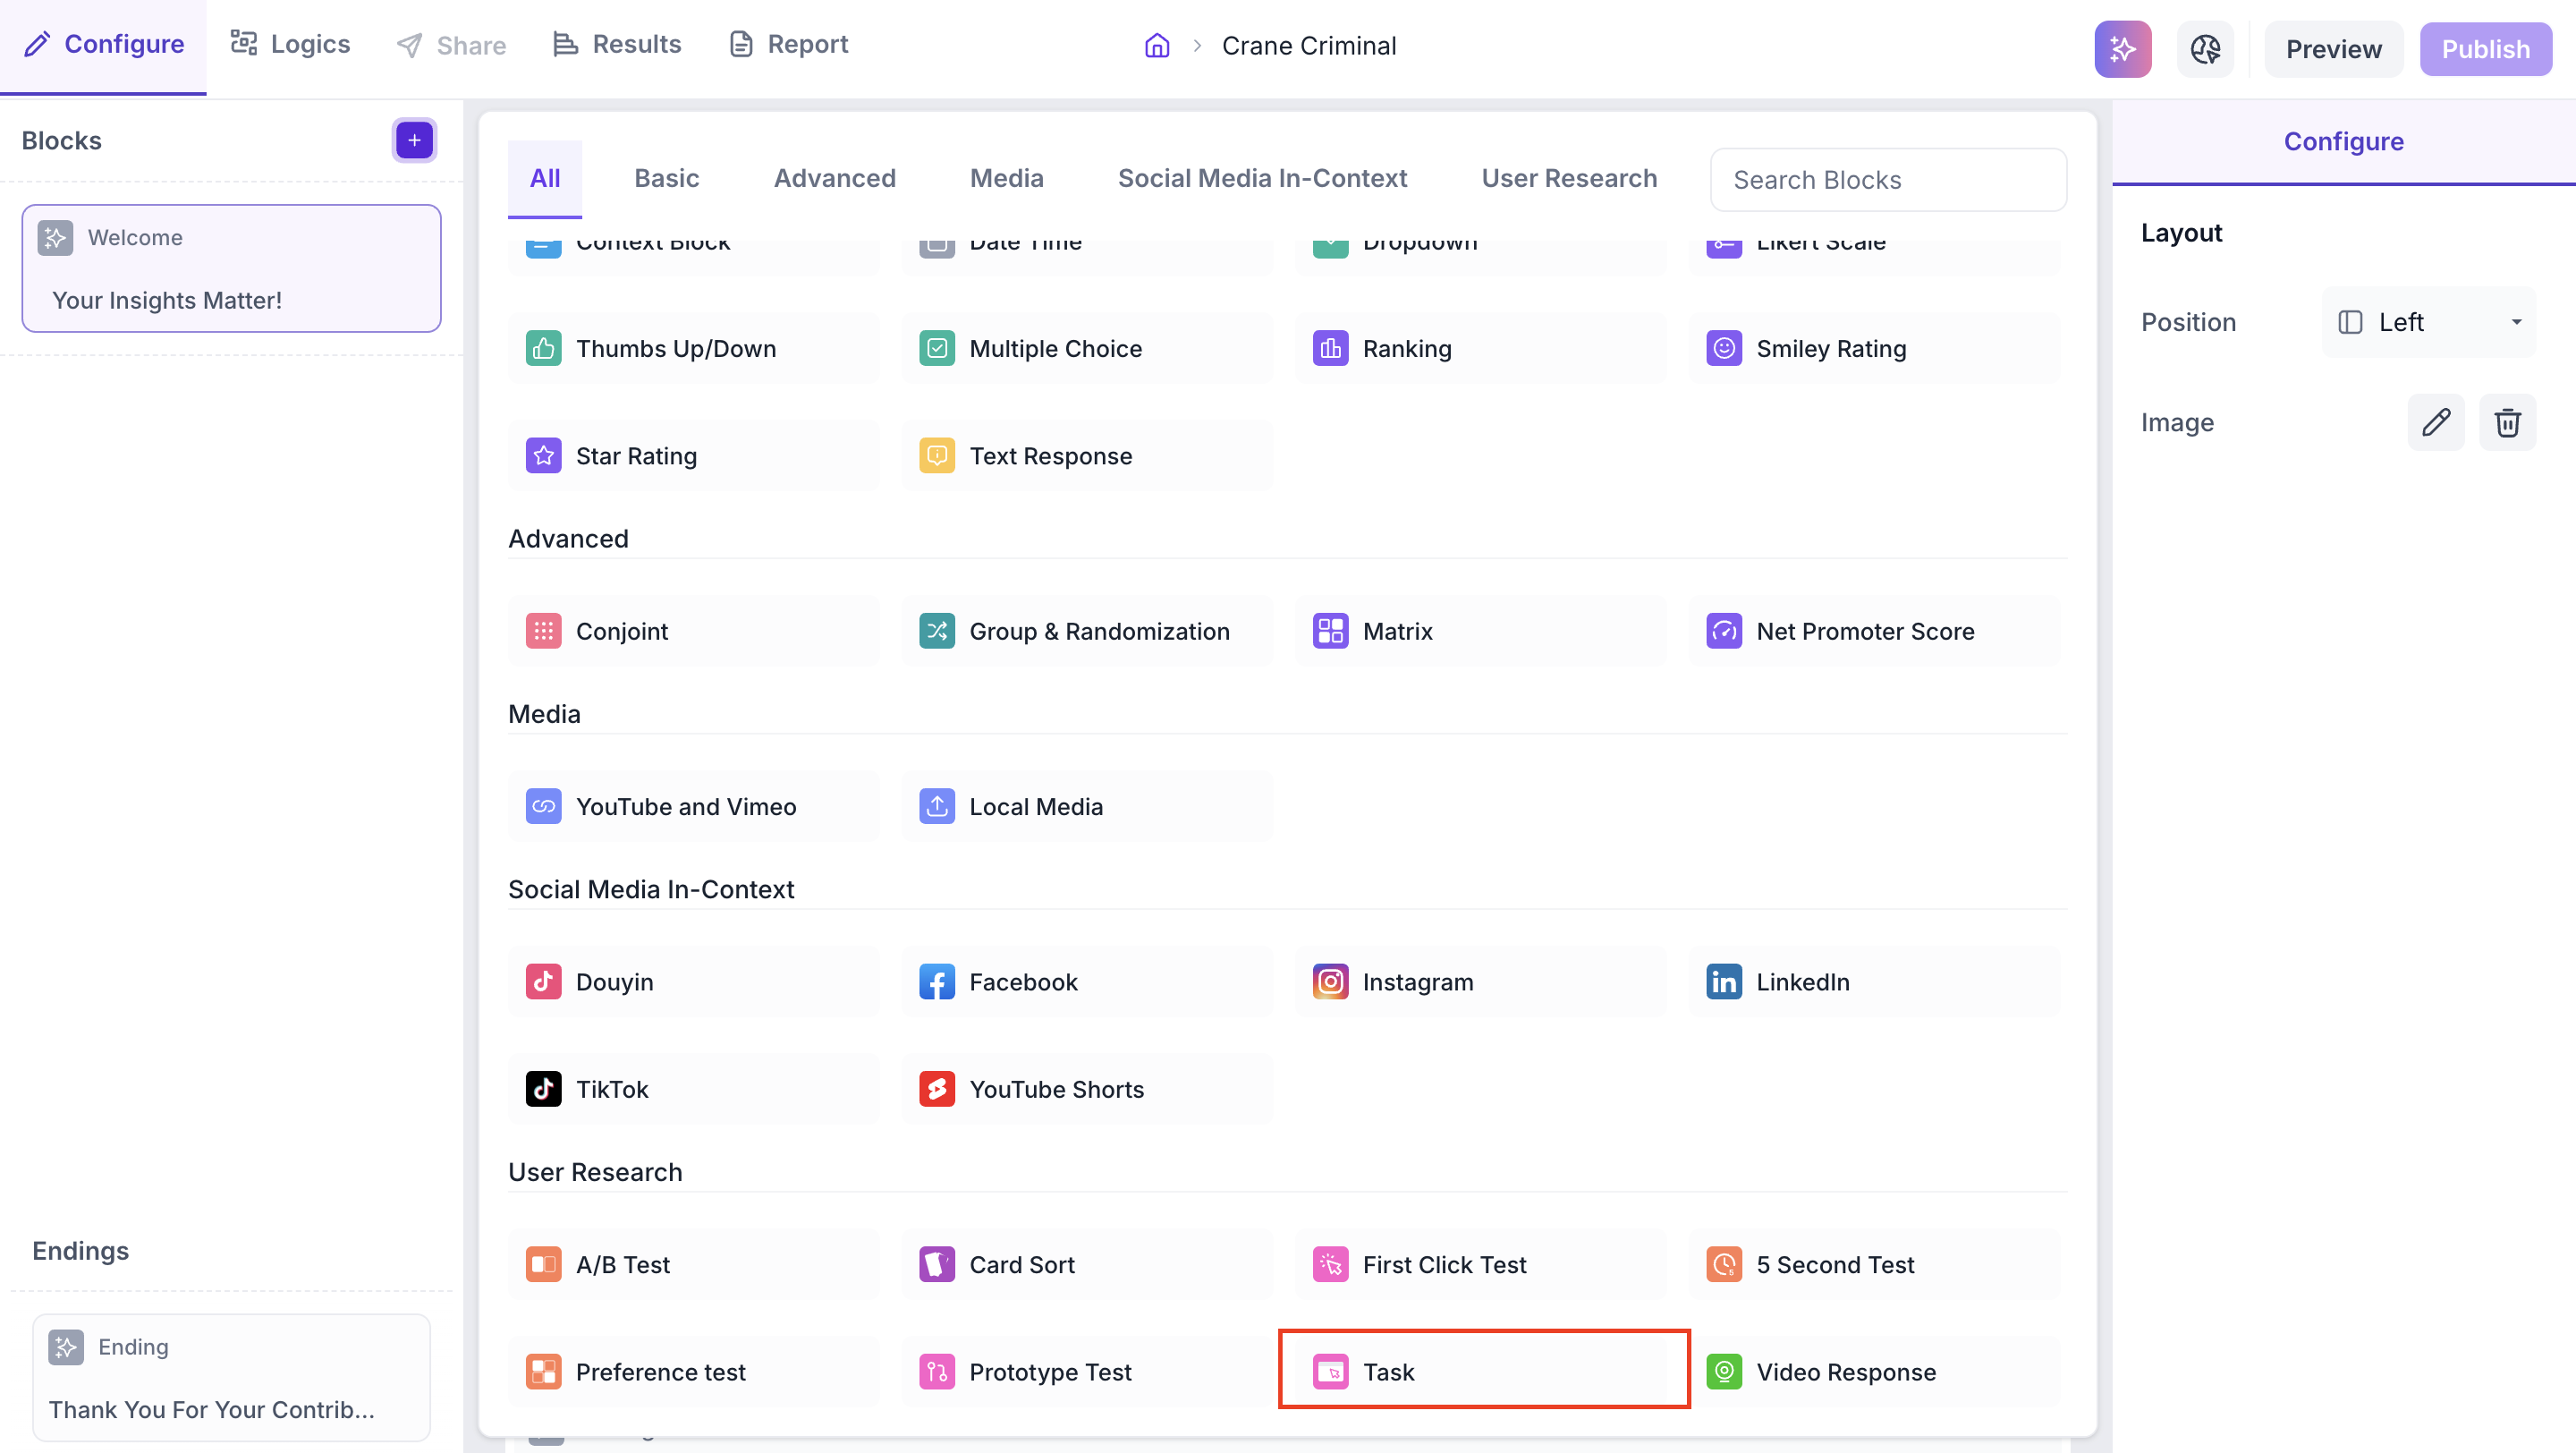This screenshot has width=2576, height=1453.
Task: Click the Publish button
Action: 2485,48
